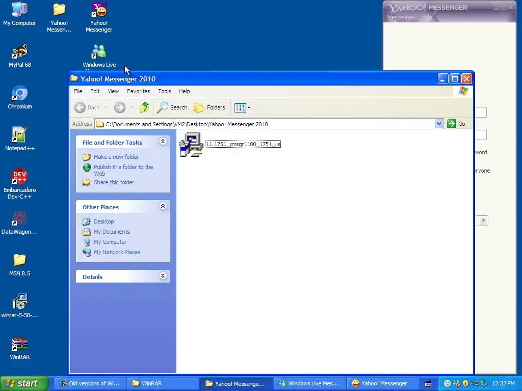Click the on-screen keyboard tray icon
This screenshot has width=522, height=391.
428,384
